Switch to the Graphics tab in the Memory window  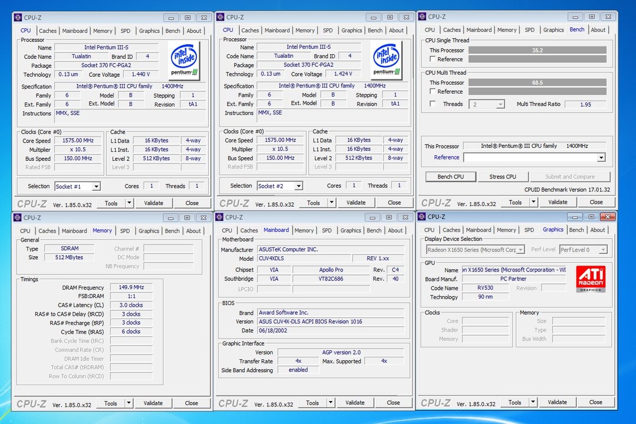(149, 231)
